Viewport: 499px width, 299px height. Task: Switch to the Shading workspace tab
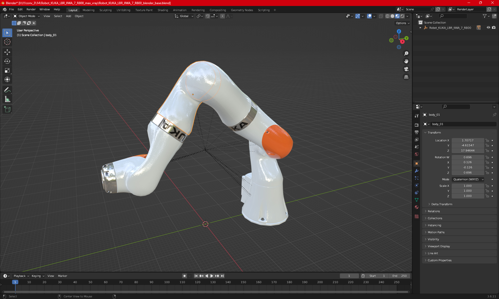(163, 10)
